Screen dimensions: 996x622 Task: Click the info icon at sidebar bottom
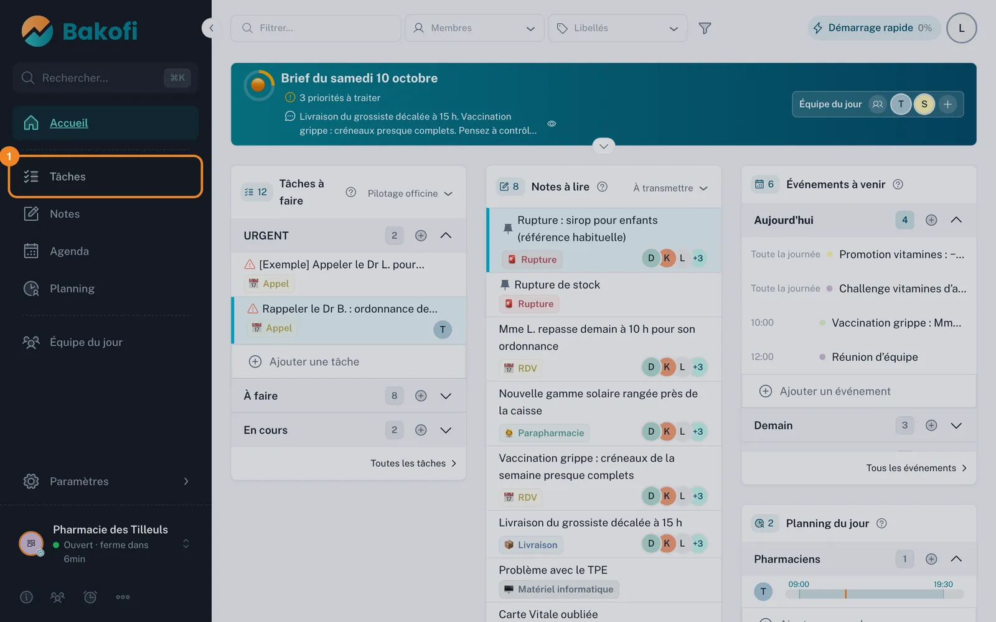pos(26,597)
